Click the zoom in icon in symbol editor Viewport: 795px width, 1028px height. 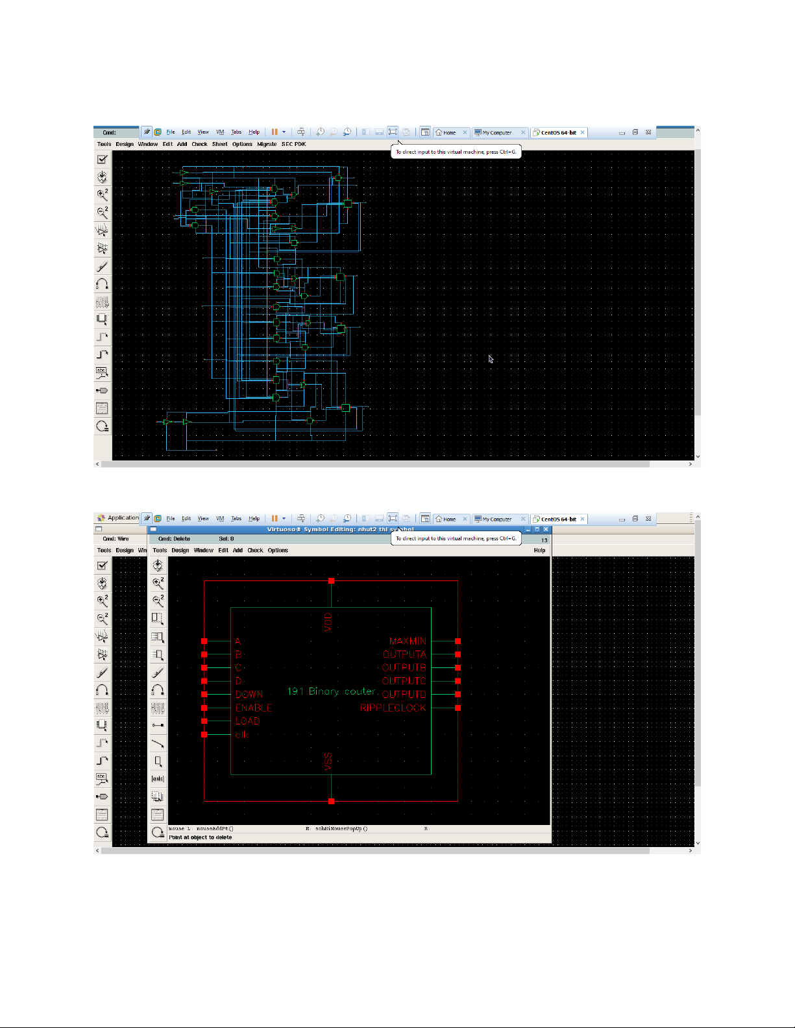click(158, 583)
